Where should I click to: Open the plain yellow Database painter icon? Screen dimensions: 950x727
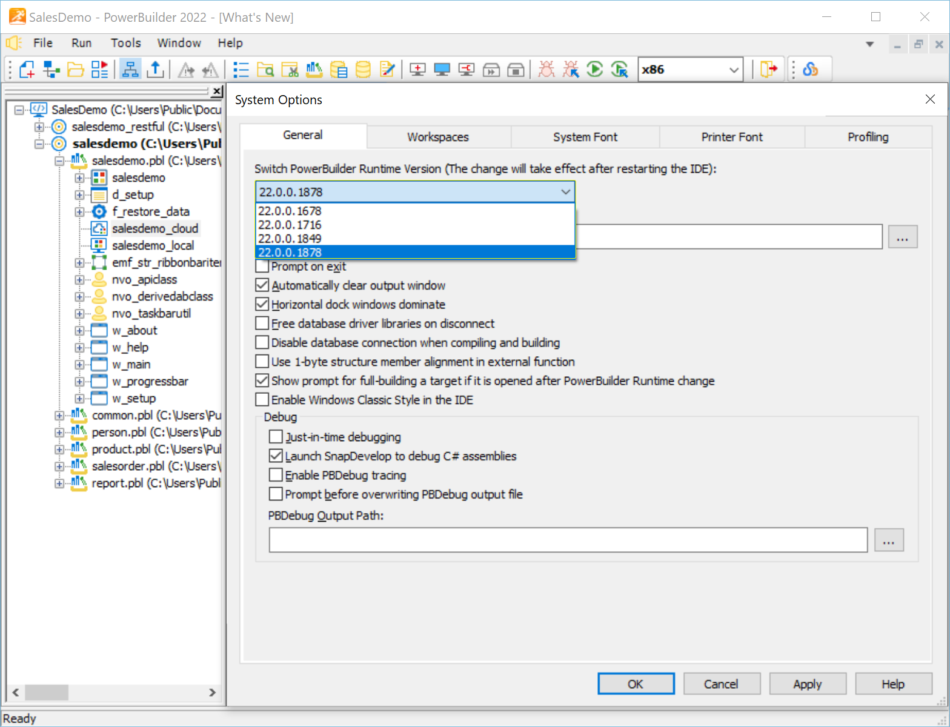point(363,70)
